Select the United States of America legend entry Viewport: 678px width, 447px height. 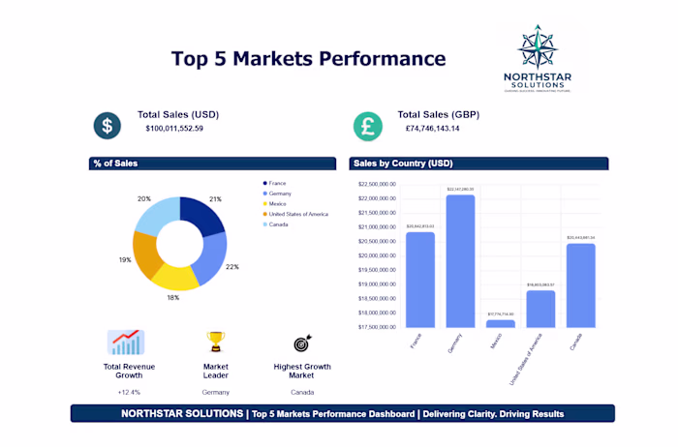pyautogui.click(x=295, y=214)
